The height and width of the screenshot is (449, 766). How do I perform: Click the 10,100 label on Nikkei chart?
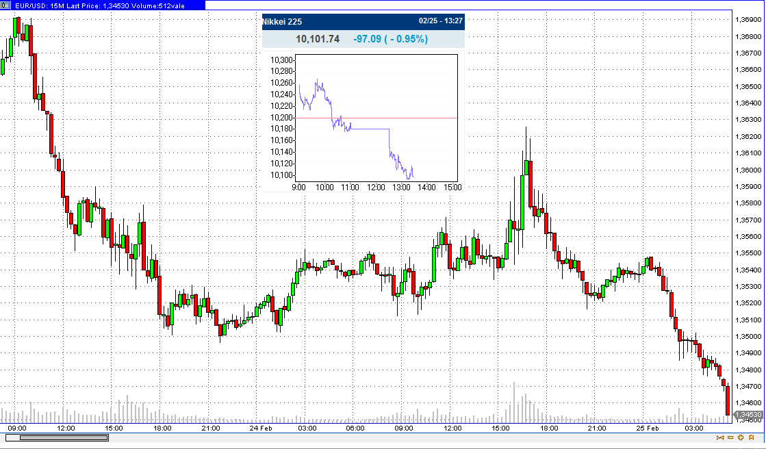pyautogui.click(x=281, y=175)
